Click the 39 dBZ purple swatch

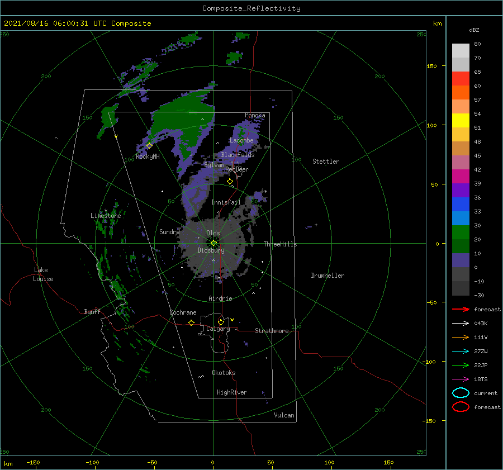click(x=461, y=190)
